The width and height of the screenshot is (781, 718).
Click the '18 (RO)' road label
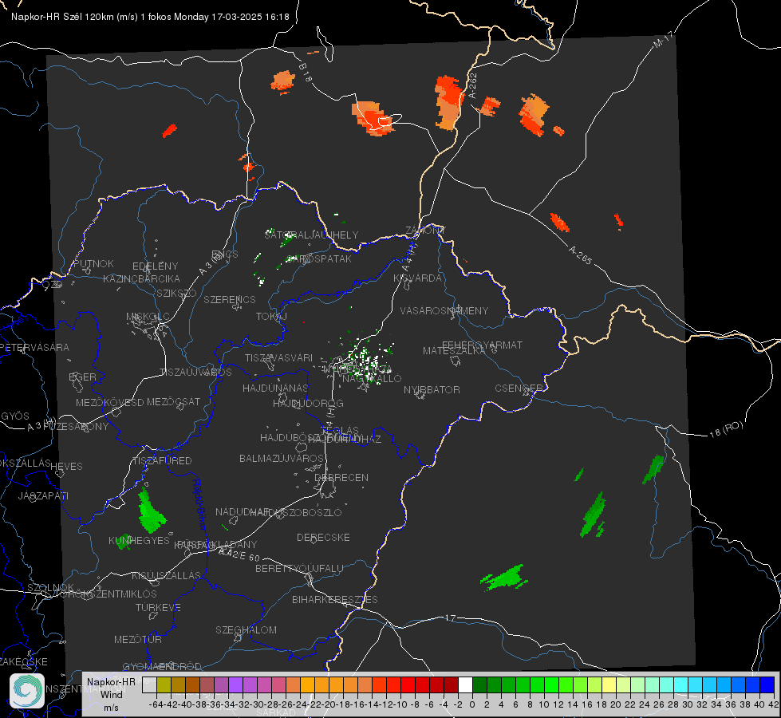tap(726, 429)
